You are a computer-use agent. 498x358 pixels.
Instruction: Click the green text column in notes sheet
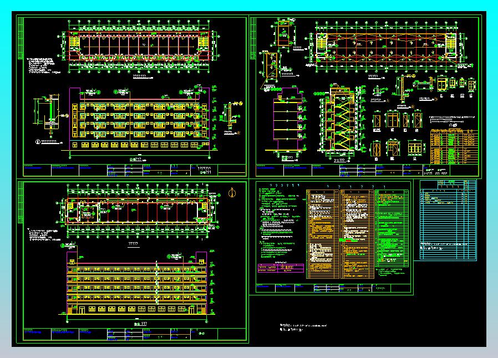click(x=392, y=228)
